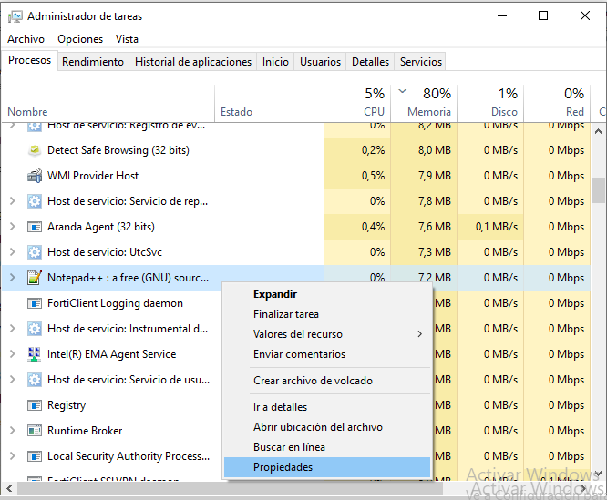
Task: Select the WMI Provider Host process name
Action: pos(93,176)
